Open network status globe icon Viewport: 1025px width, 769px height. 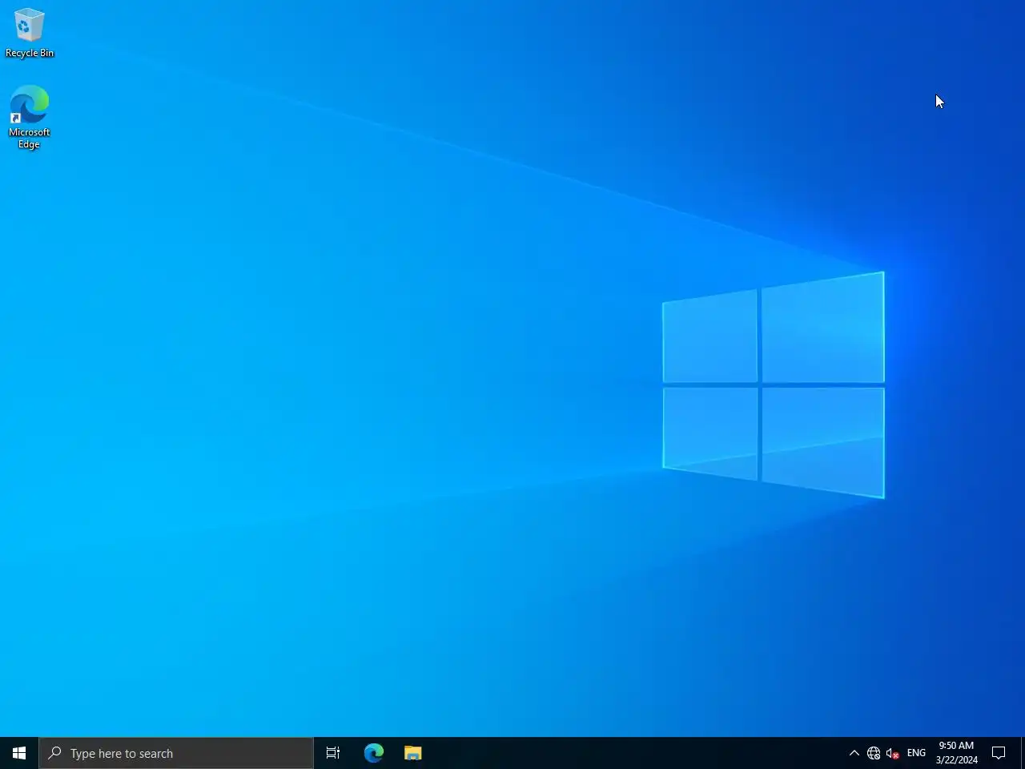(874, 753)
